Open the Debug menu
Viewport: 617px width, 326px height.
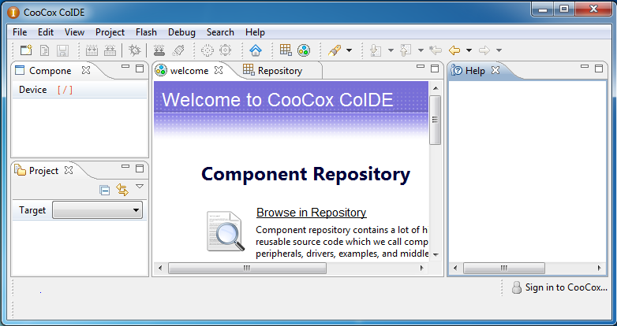[181, 32]
